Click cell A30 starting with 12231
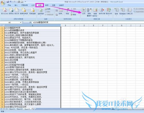This screenshot has width=144, height=113. pyautogui.click(x=33, y=99)
